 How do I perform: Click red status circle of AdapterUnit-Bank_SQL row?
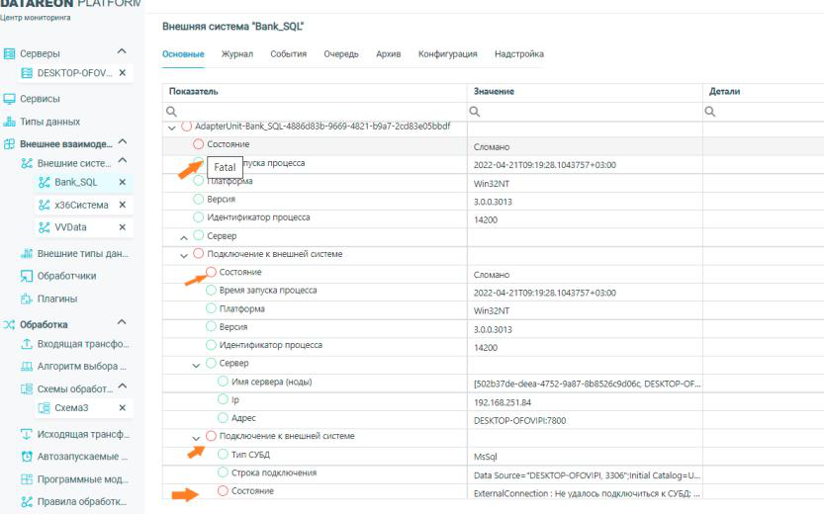tap(186, 128)
